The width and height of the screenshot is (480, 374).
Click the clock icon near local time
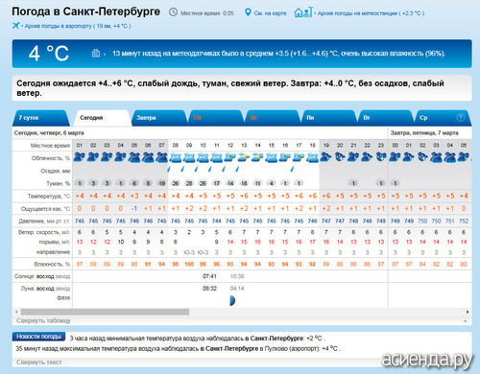coord(173,12)
